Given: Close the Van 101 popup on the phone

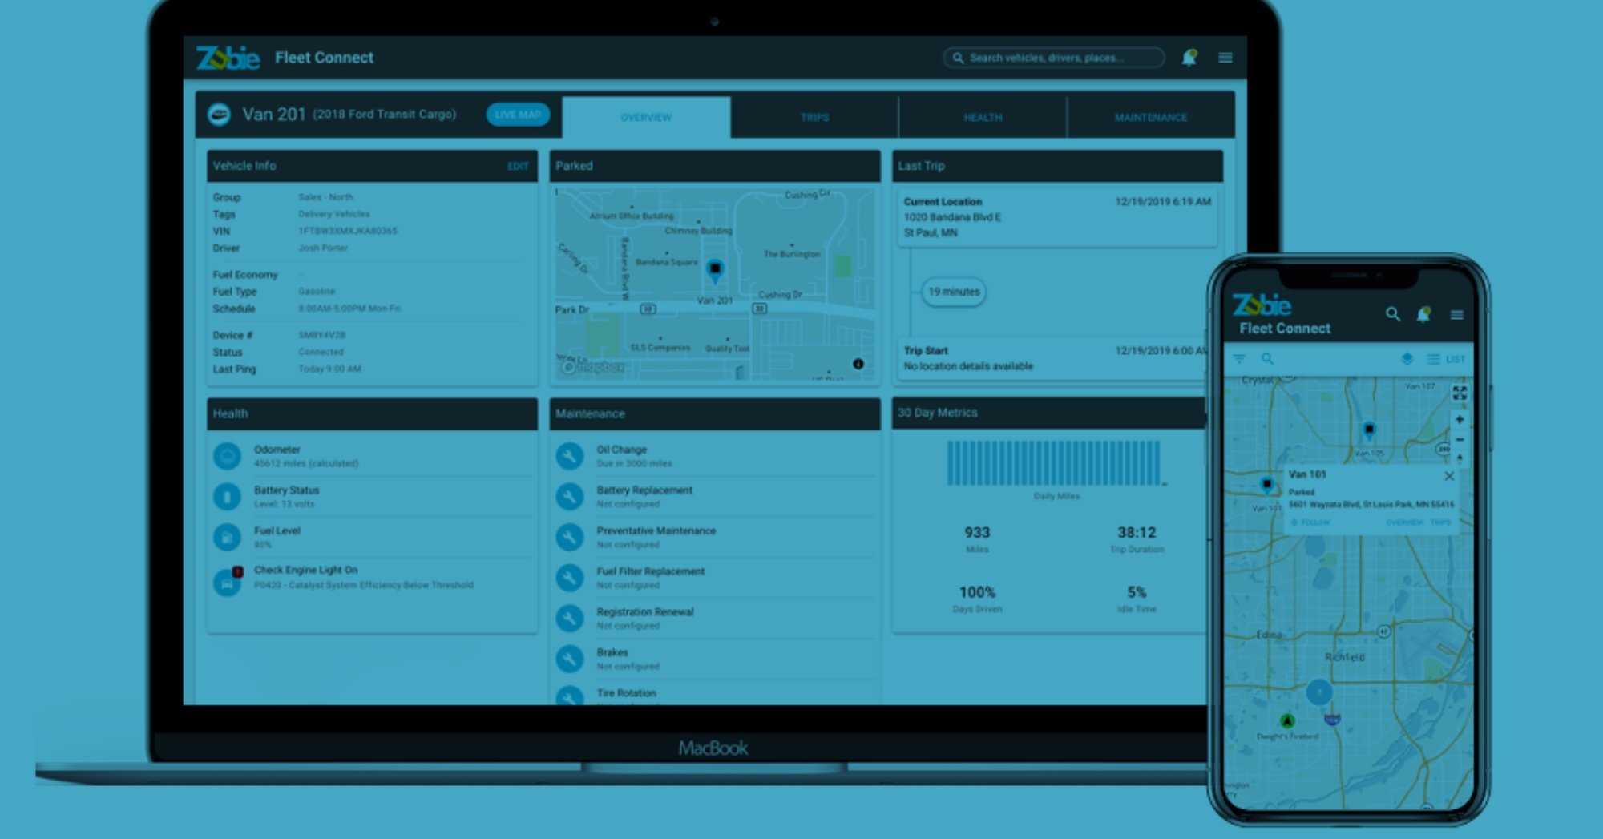Looking at the screenshot, I should 1449,476.
